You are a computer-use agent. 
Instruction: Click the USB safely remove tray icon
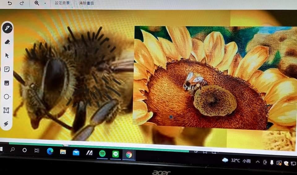point(272,163)
